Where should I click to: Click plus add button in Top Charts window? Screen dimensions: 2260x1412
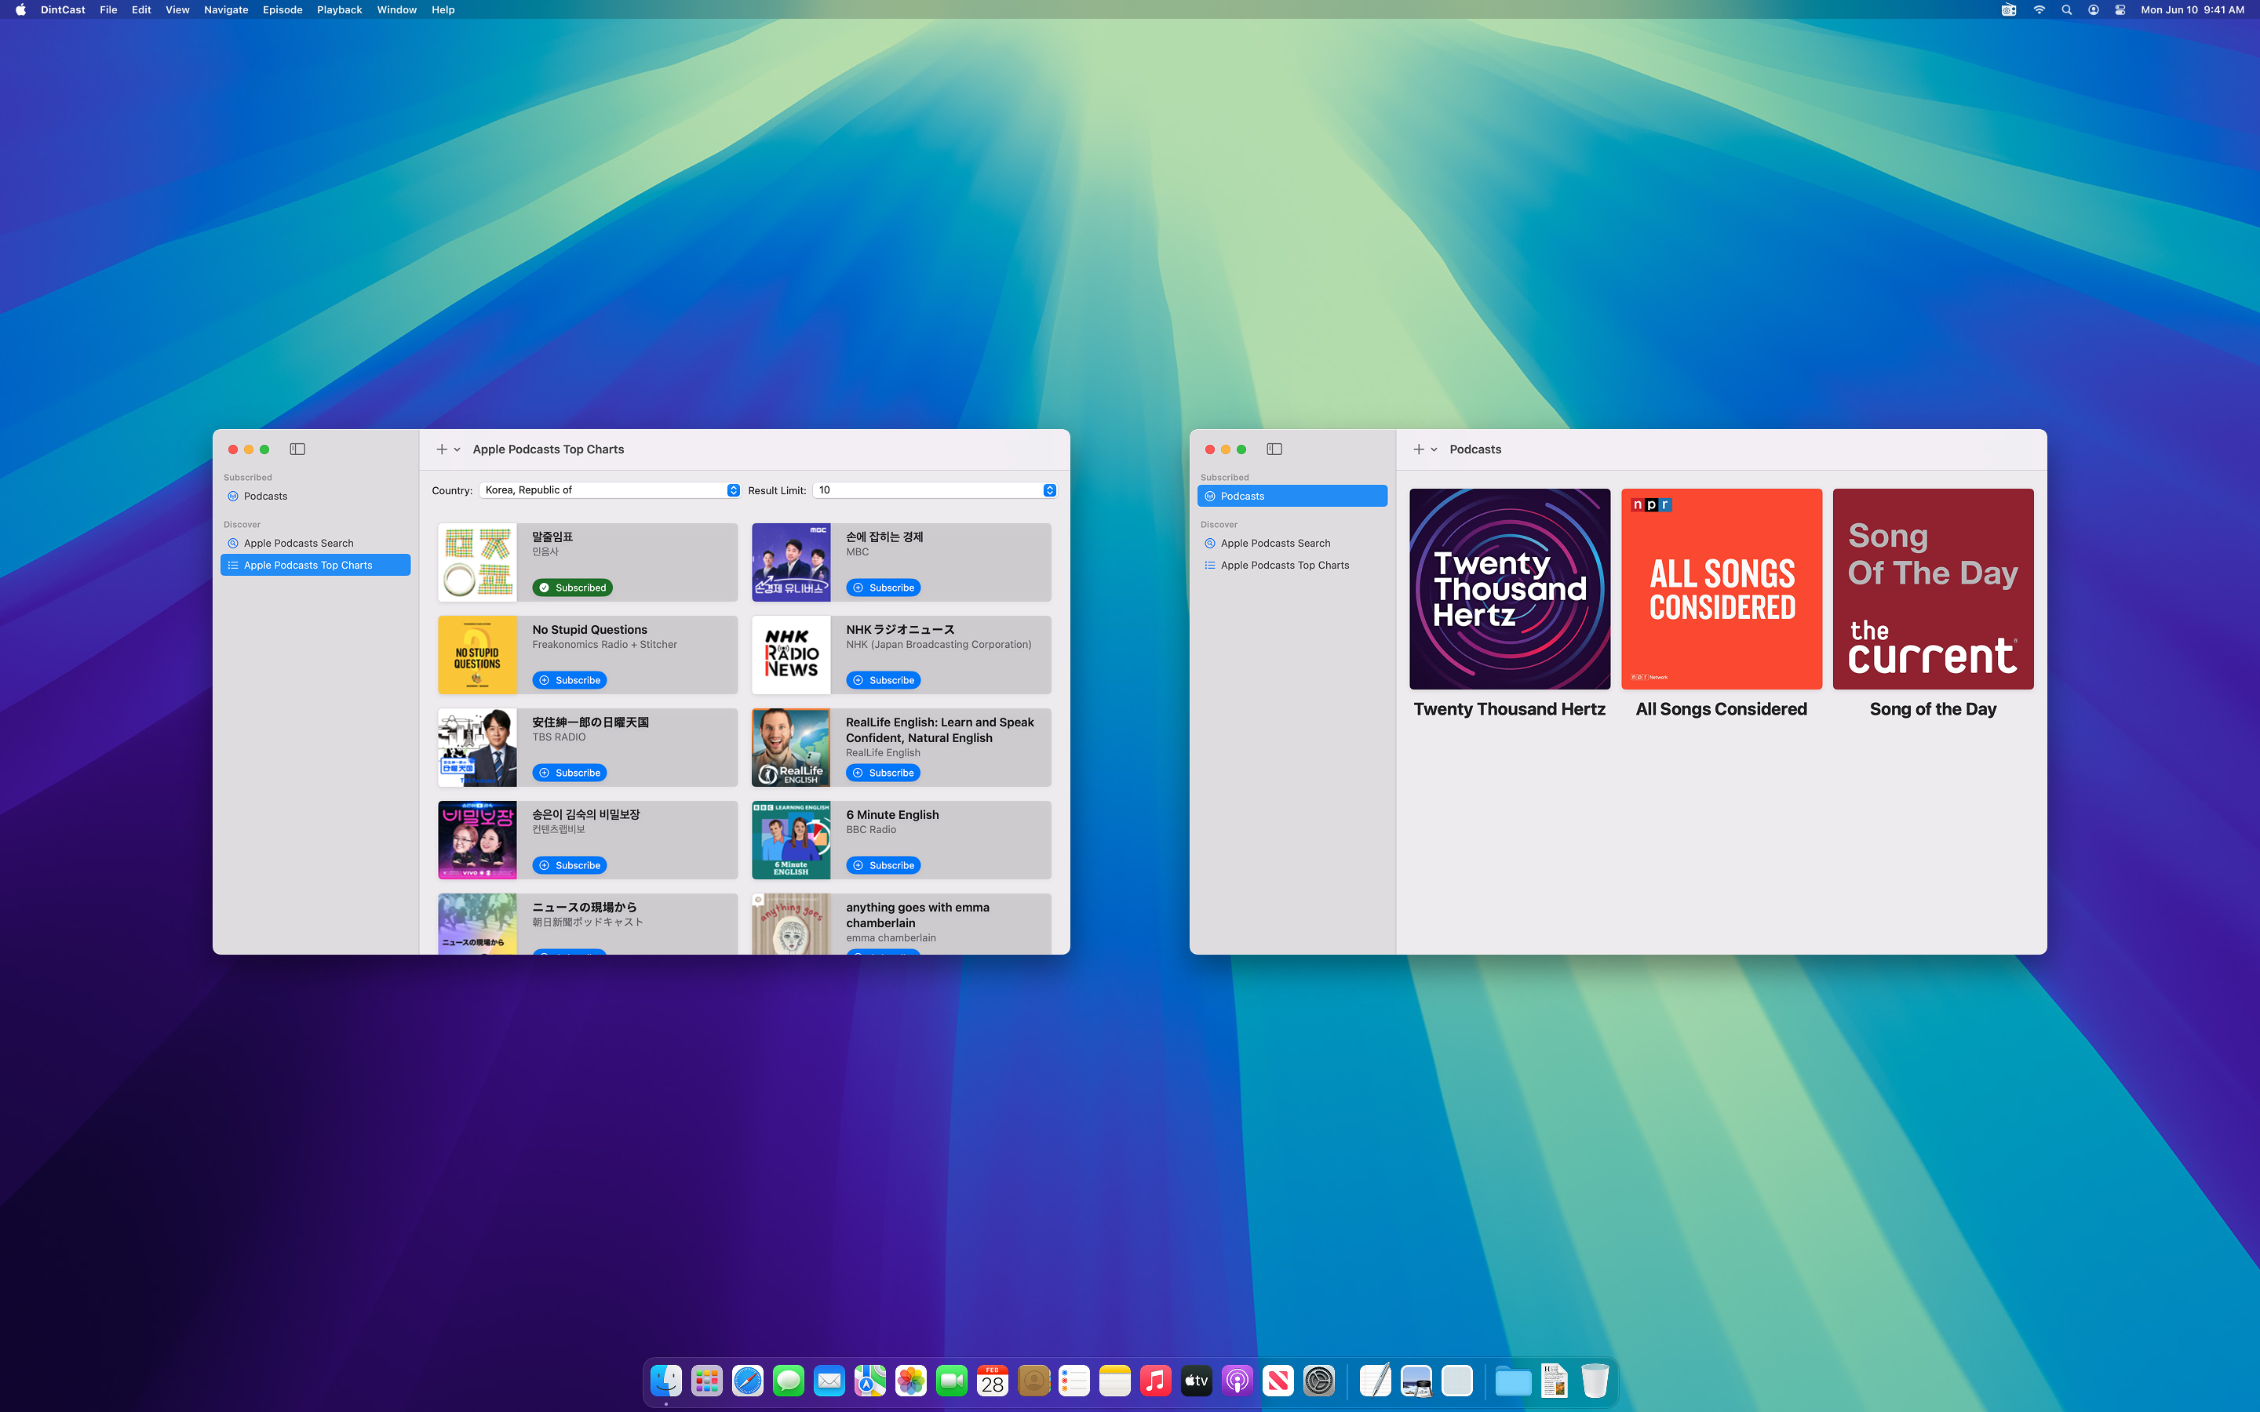pyautogui.click(x=442, y=449)
